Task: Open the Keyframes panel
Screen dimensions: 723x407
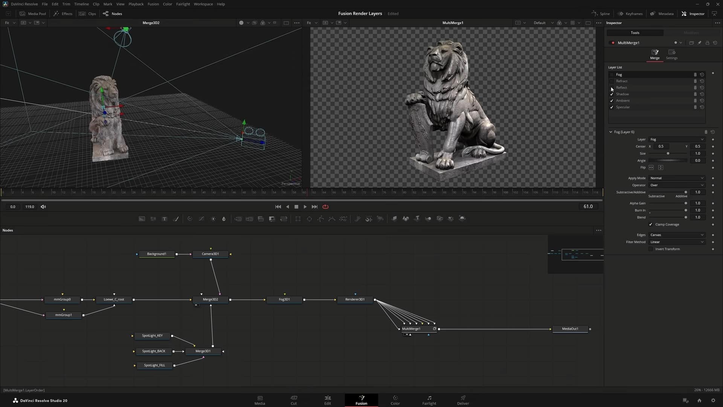Action: tap(630, 14)
